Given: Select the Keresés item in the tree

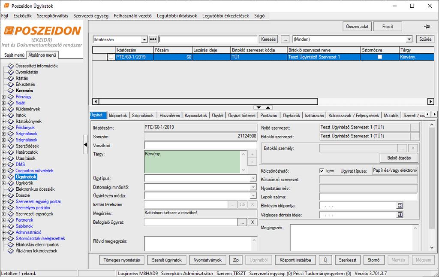Looking at the screenshot, I should coord(24,91).
